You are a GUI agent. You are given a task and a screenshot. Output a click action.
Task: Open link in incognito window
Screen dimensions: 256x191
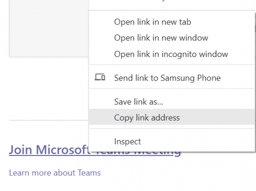172,54
